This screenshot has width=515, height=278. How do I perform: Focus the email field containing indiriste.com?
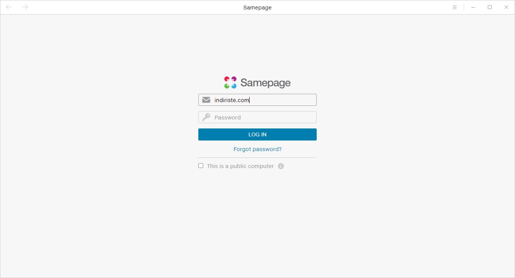(257, 100)
